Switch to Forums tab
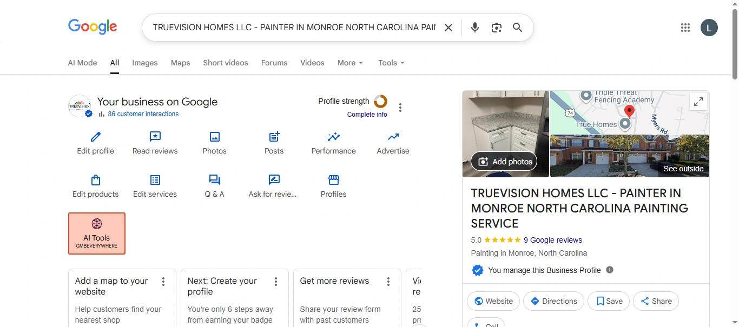 click(274, 63)
